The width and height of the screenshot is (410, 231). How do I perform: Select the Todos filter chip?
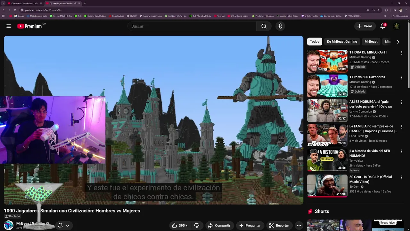pos(315,41)
